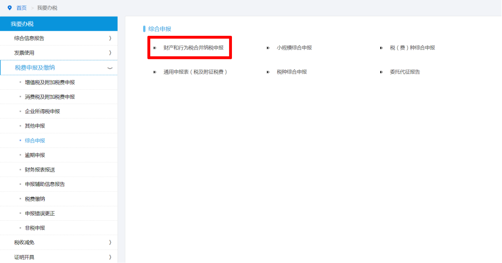This screenshot has width=502, height=263.
Task: Click arrow icon beside 委托代征报告
Action: [381, 72]
